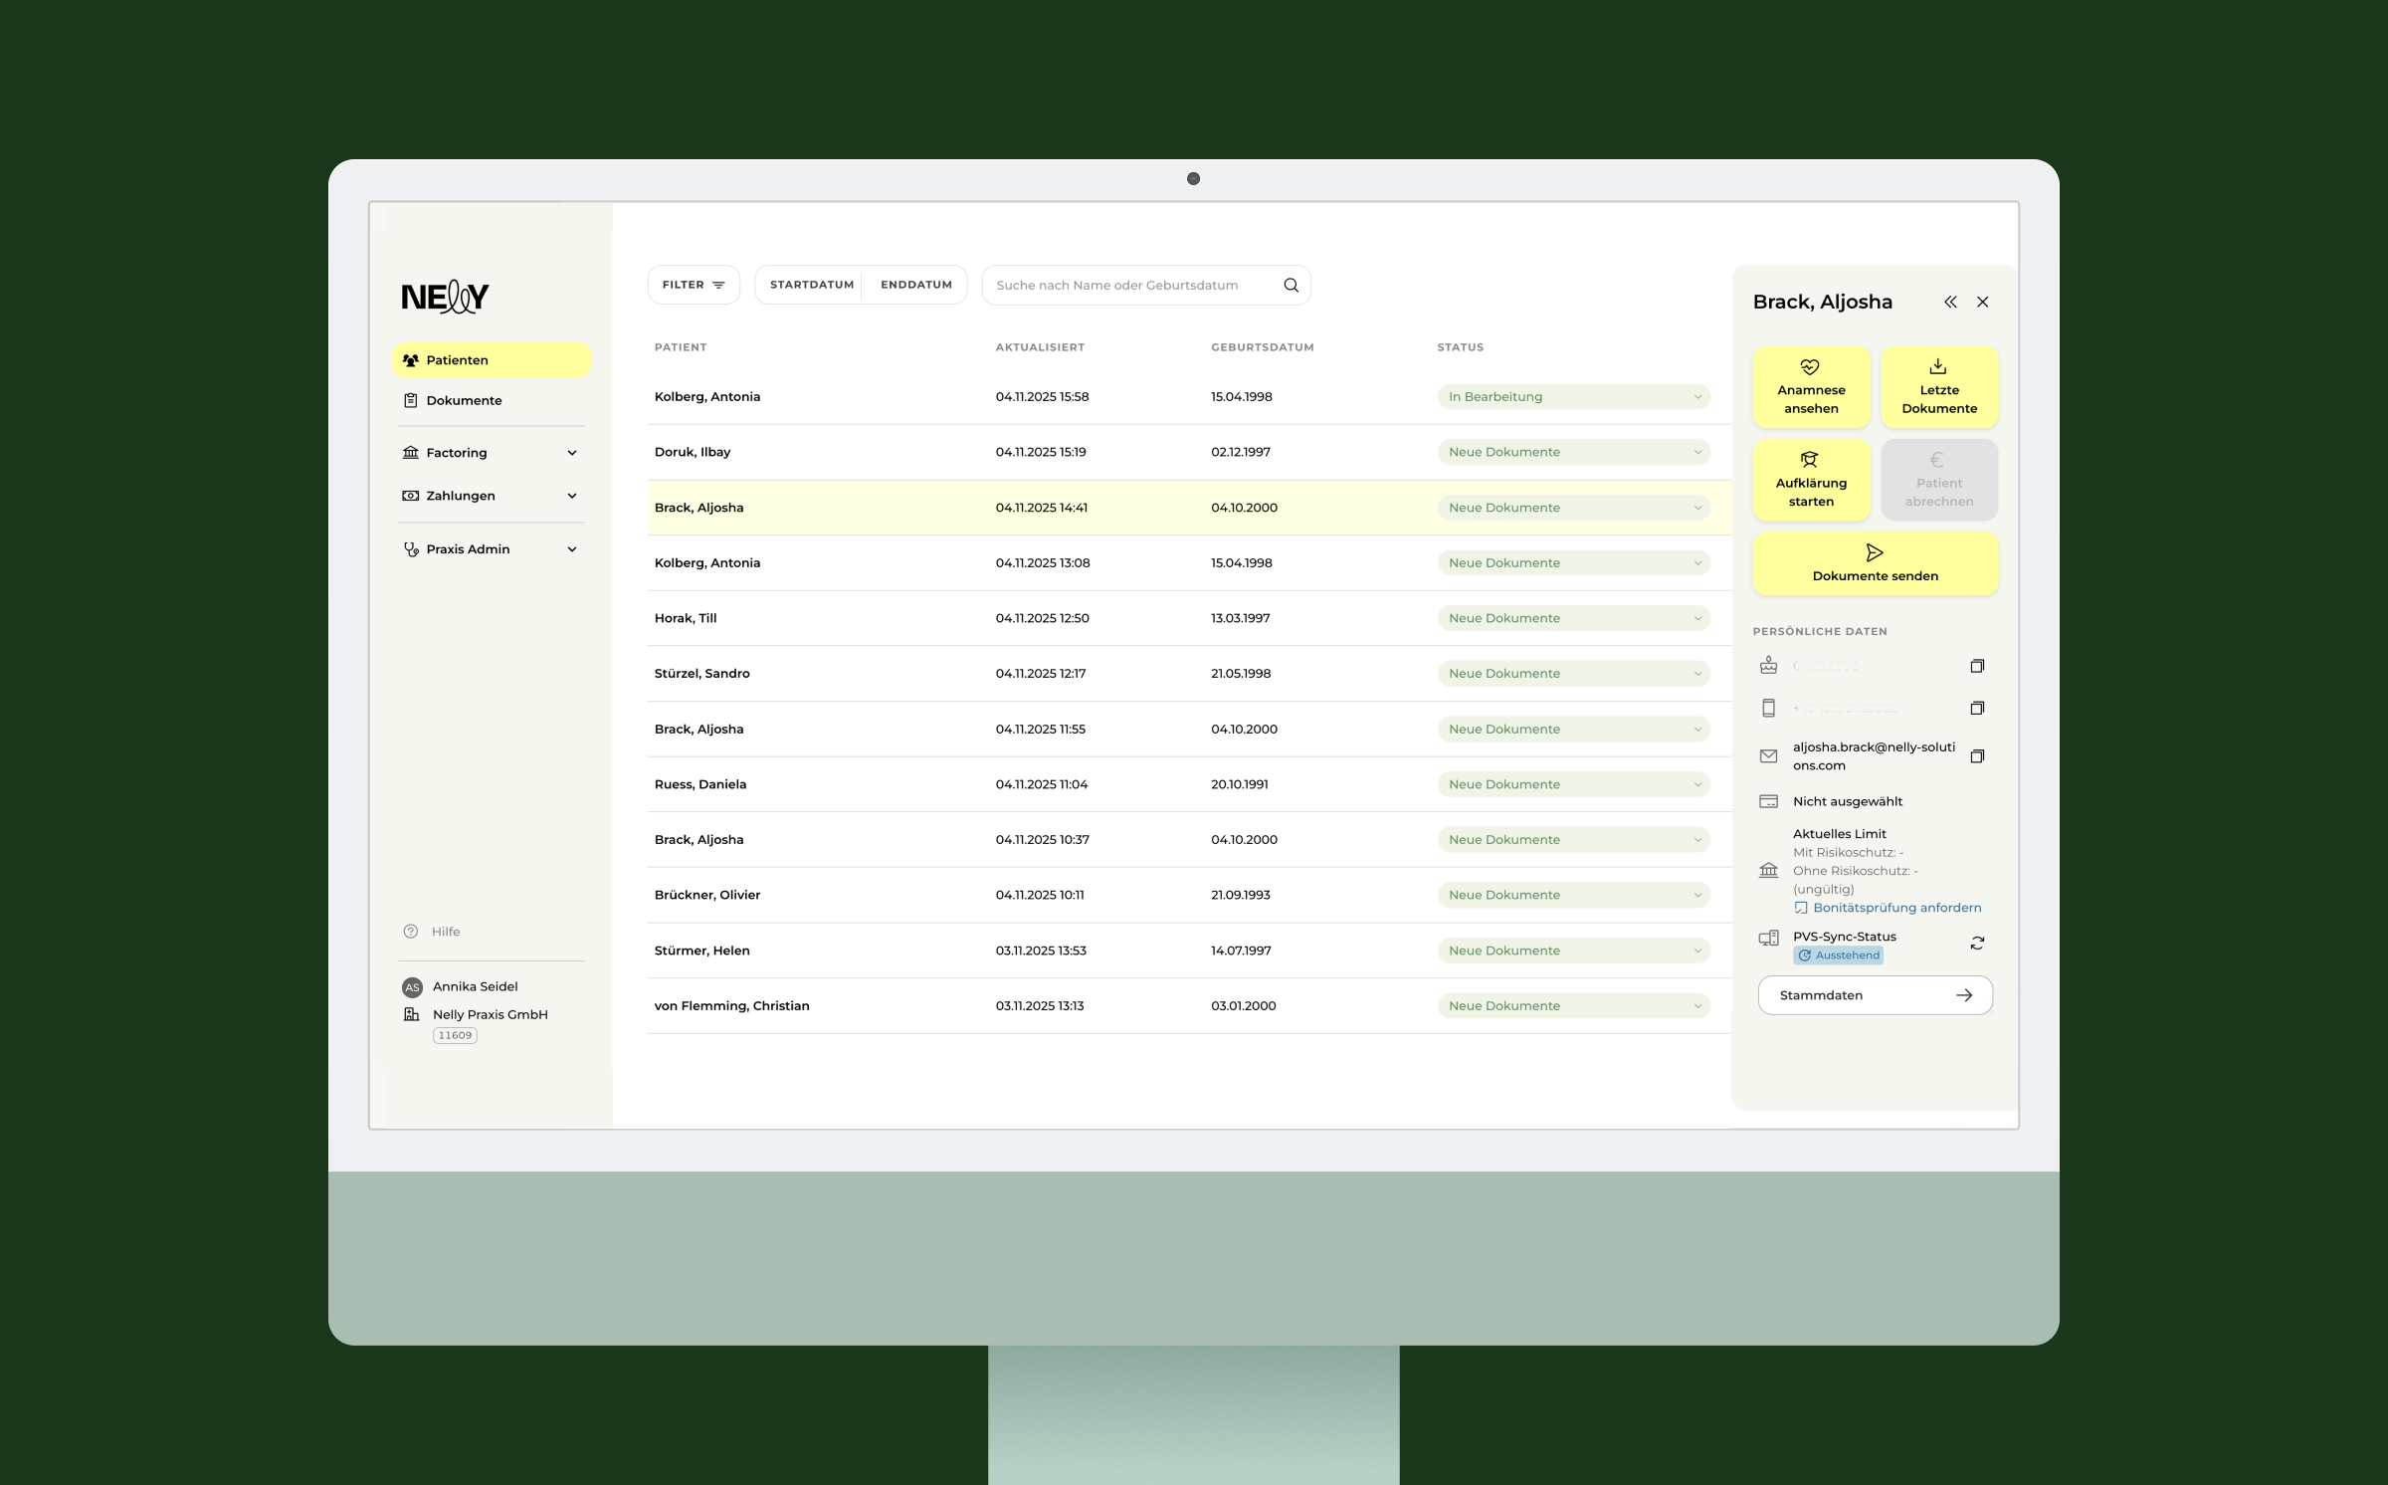Click Dokumente senden button
This screenshot has width=2388, height=1485.
1875,563
